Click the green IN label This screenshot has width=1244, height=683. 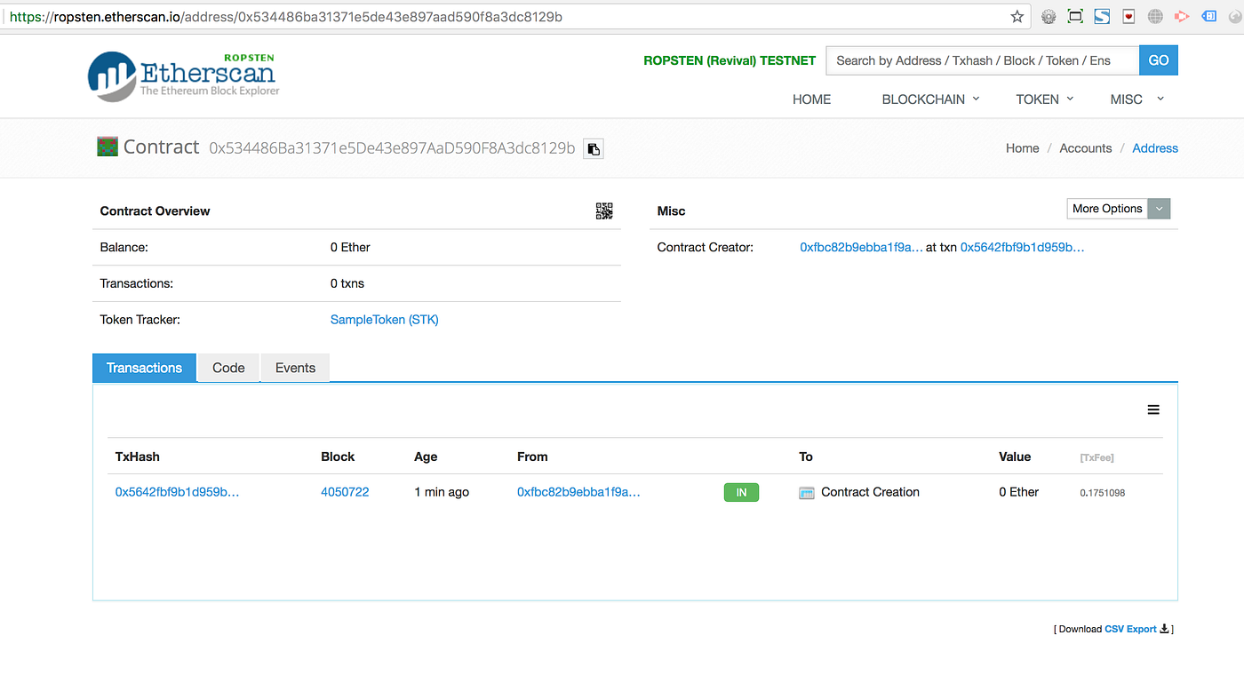(741, 492)
